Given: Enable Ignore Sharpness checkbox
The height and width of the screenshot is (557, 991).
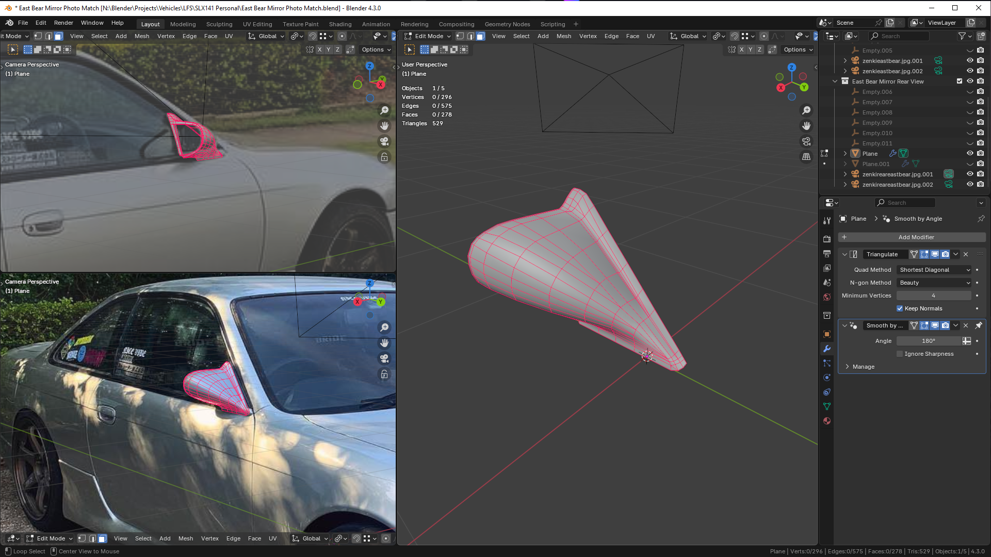Looking at the screenshot, I should click(900, 354).
